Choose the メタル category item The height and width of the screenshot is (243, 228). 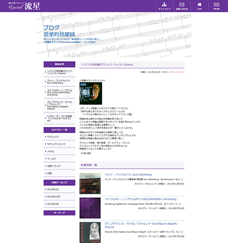tap(59, 152)
